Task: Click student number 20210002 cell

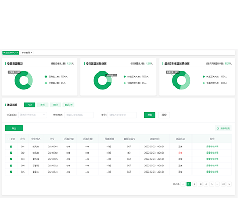Action: pyautogui.click(x=53, y=153)
